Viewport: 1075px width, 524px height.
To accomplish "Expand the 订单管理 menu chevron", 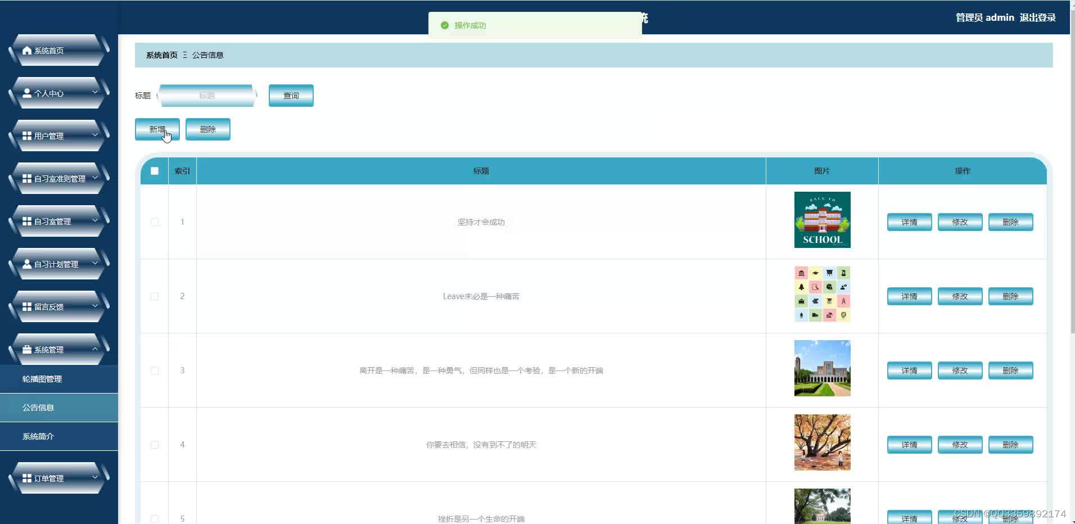I will [95, 477].
